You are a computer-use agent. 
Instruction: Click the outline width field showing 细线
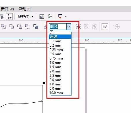(57, 26)
